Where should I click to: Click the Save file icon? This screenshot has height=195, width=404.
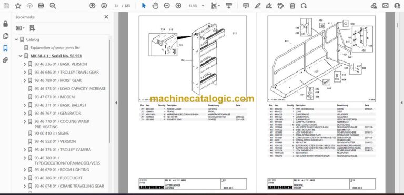(x=6, y=6)
